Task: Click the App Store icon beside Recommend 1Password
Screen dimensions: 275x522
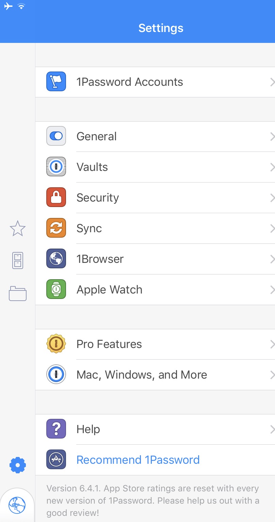Action: pos(56,459)
